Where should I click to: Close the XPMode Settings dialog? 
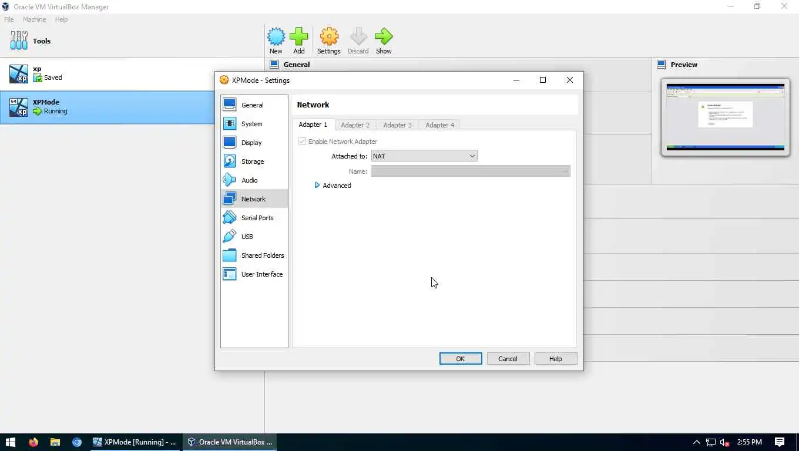click(569, 80)
